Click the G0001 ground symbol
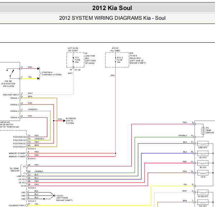 coord(54,196)
